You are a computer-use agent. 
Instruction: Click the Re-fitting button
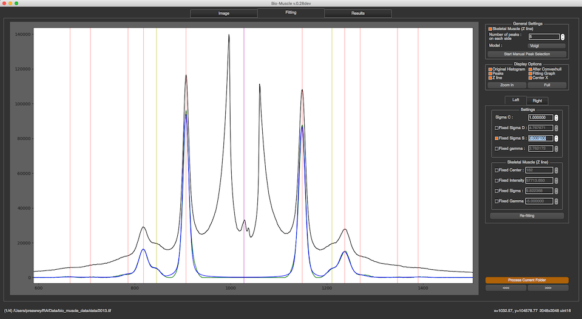527,216
